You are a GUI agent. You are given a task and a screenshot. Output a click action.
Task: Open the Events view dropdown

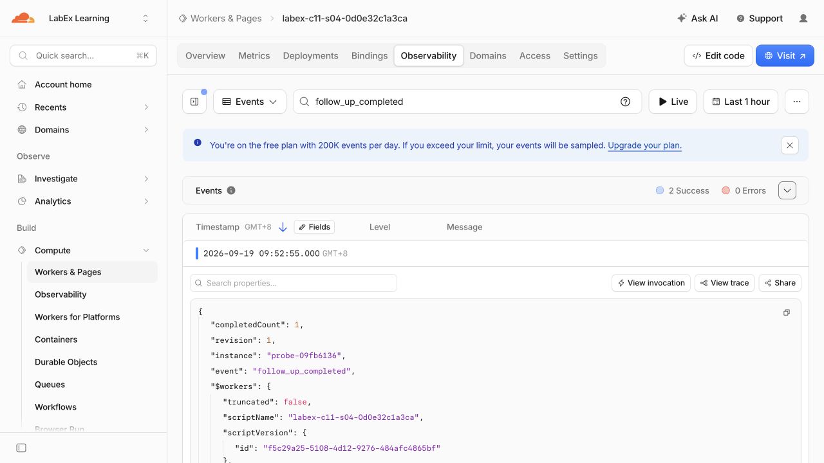[x=250, y=102]
